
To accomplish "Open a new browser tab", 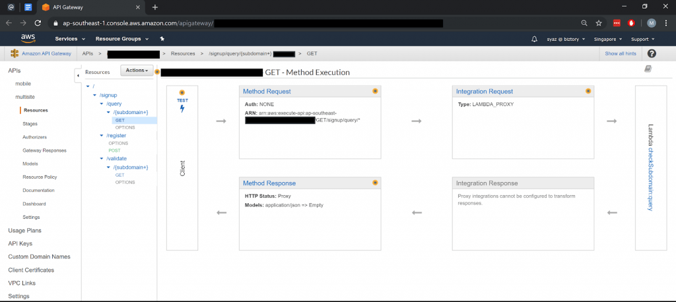I will 155,7.
